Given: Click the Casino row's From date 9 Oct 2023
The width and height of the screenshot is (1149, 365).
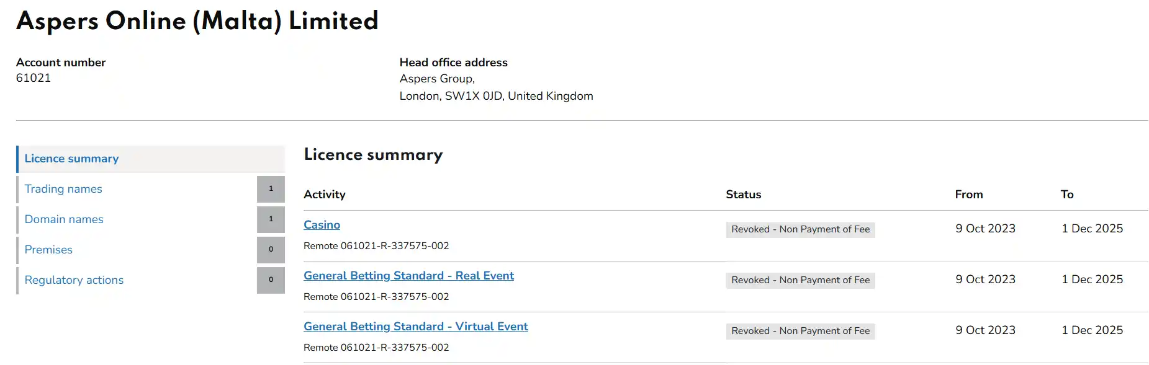Looking at the screenshot, I should point(986,229).
